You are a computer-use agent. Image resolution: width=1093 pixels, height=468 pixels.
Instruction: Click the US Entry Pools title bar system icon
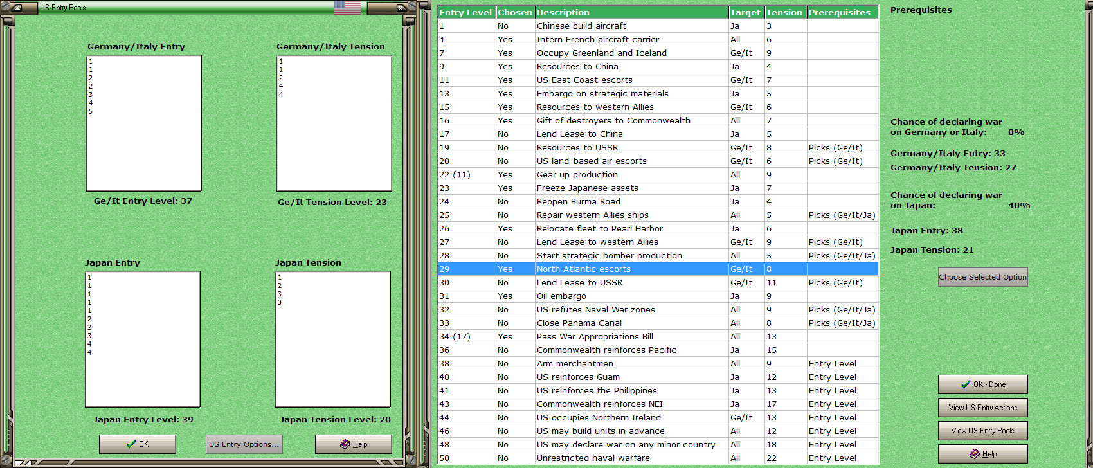17,8
